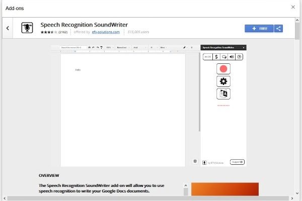This screenshot has height=201, width=302.
Task: Click the SoundWriter microphone add-on logo
Action: pyautogui.click(x=27, y=28)
